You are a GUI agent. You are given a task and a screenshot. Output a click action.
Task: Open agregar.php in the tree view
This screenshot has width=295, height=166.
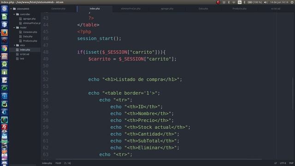(29, 19)
